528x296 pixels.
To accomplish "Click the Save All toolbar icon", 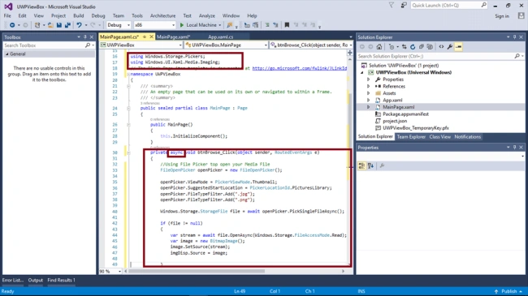I will click(x=67, y=25).
